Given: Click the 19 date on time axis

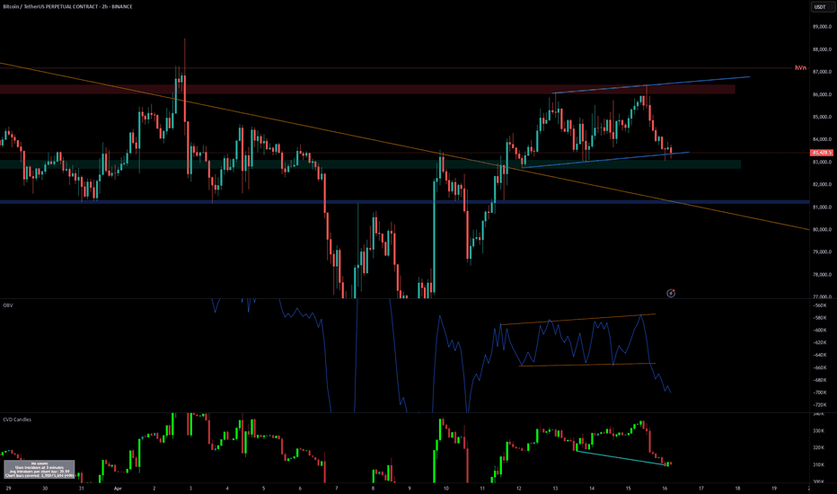Looking at the screenshot, I should [774, 488].
